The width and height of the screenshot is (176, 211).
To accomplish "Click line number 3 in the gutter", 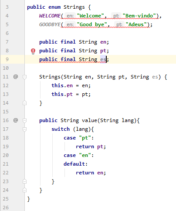I will (7, 7).
